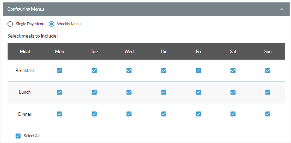
Task: Click the Meal column header
Action: pos(25,51)
